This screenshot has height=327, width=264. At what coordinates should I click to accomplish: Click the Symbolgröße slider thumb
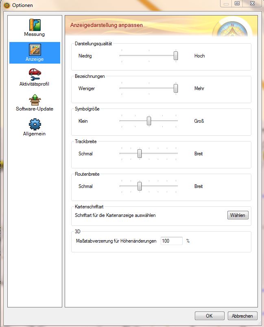coord(149,121)
